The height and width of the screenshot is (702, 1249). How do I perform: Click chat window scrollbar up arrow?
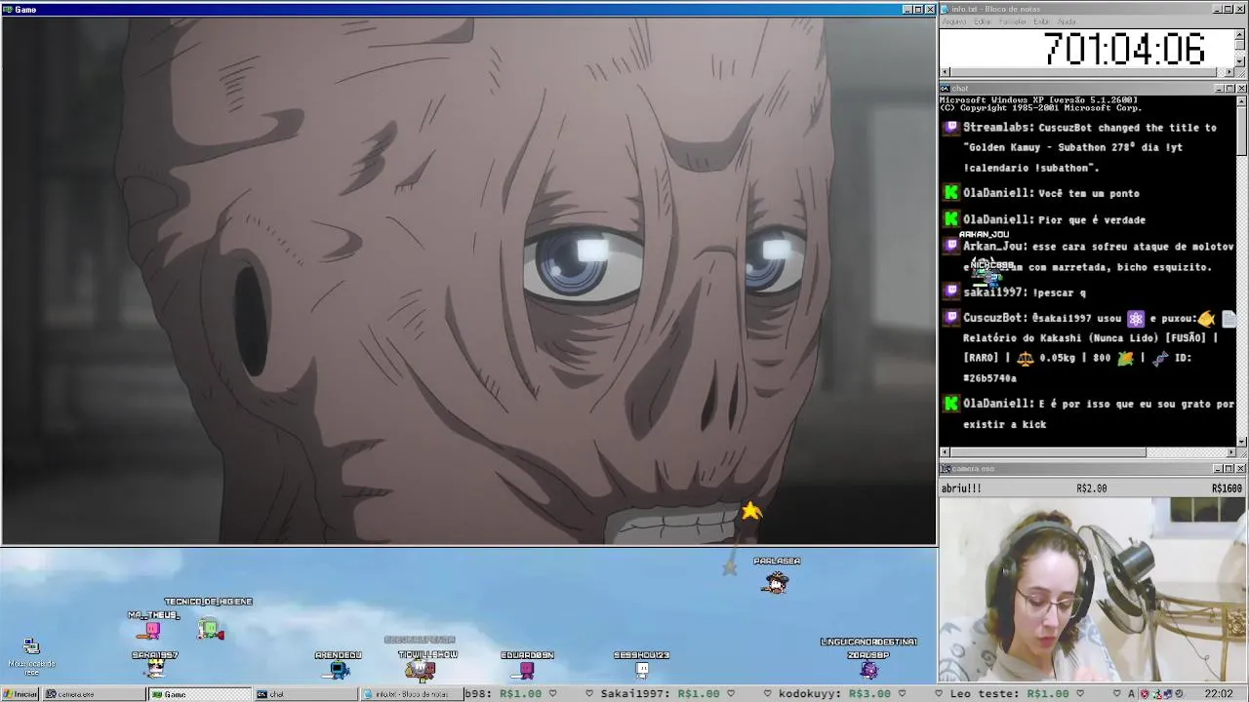1241,100
